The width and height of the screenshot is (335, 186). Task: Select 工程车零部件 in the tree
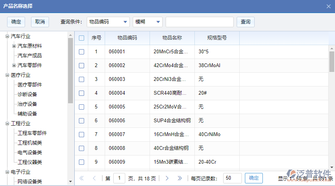pos(32,133)
